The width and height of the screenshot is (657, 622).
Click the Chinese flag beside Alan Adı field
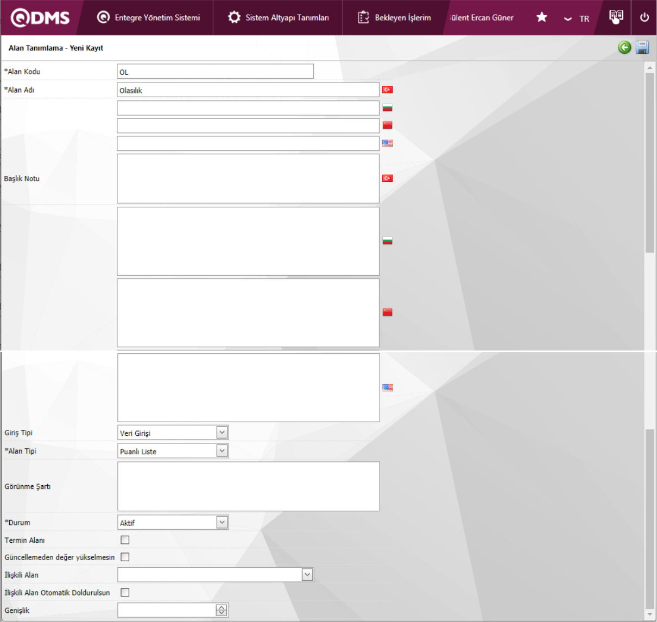pos(387,125)
